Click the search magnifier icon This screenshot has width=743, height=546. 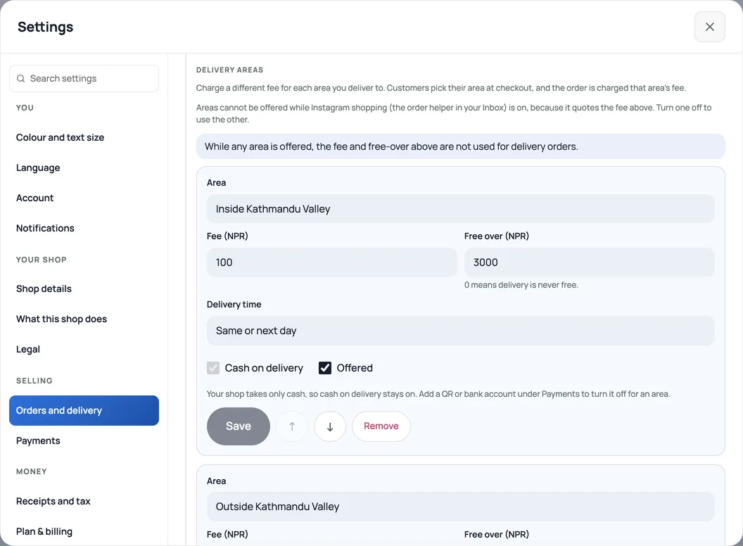tap(21, 79)
